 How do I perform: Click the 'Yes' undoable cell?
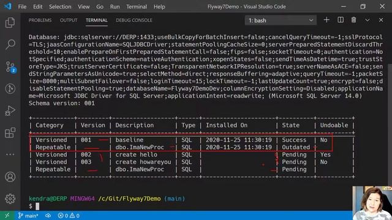coord(325,155)
